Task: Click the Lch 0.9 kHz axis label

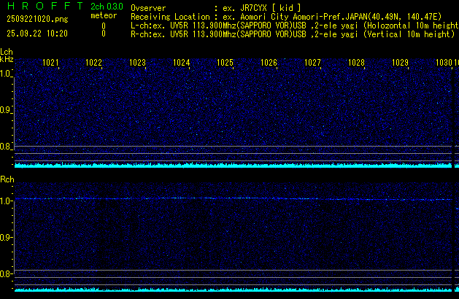Action: pyautogui.click(x=7, y=110)
